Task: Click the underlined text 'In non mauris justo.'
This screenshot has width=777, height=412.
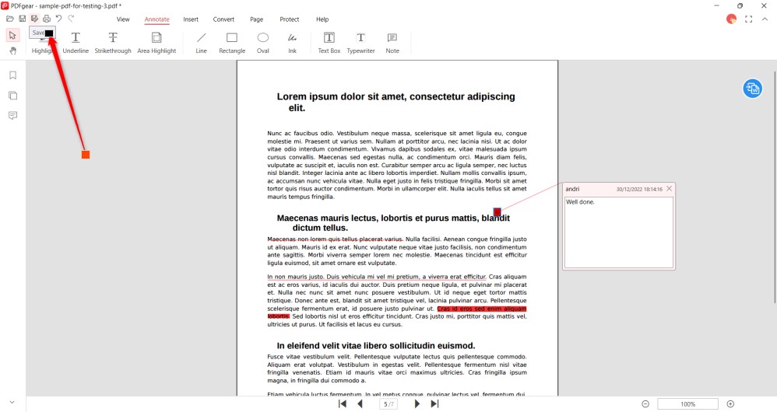Action: click(x=296, y=277)
